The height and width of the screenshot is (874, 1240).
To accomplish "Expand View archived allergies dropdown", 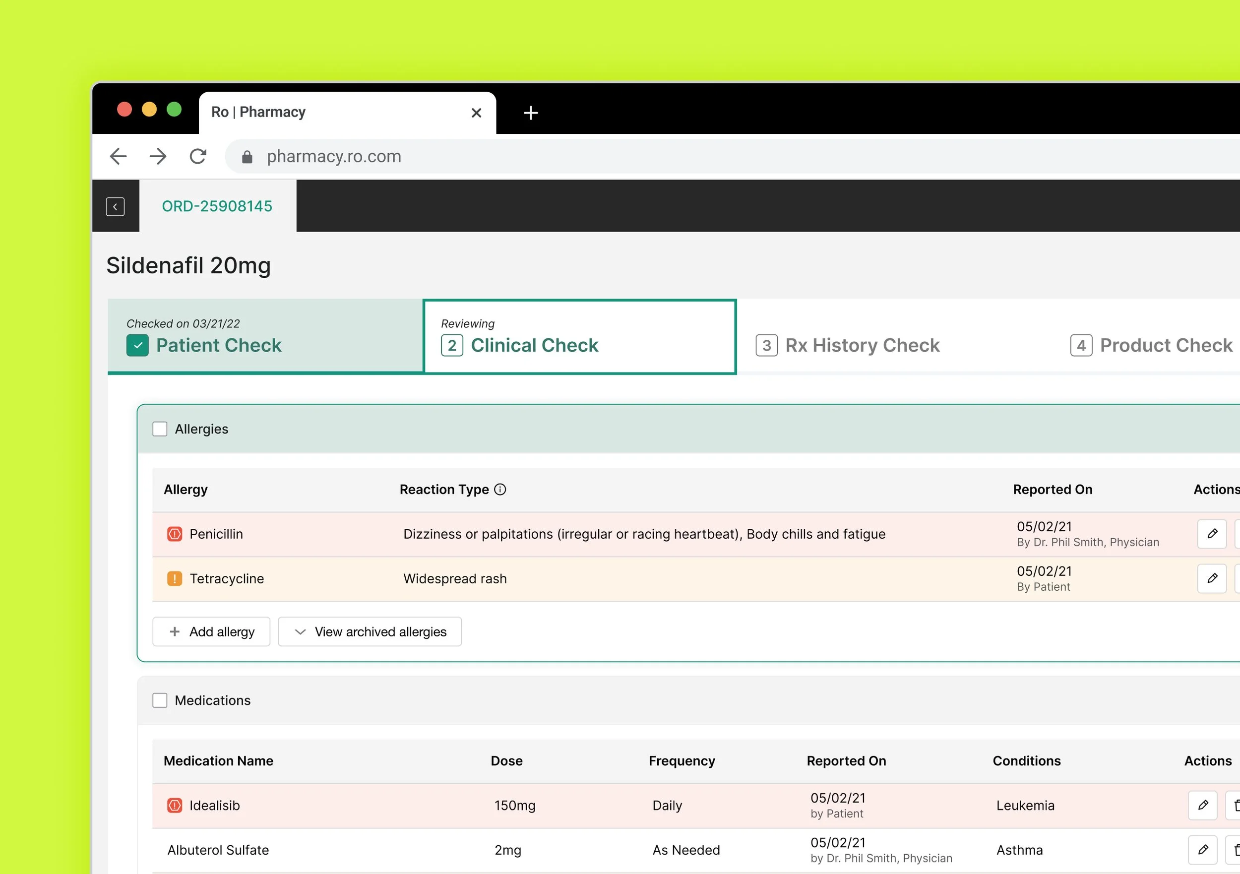I will pyautogui.click(x=370, y=631).
